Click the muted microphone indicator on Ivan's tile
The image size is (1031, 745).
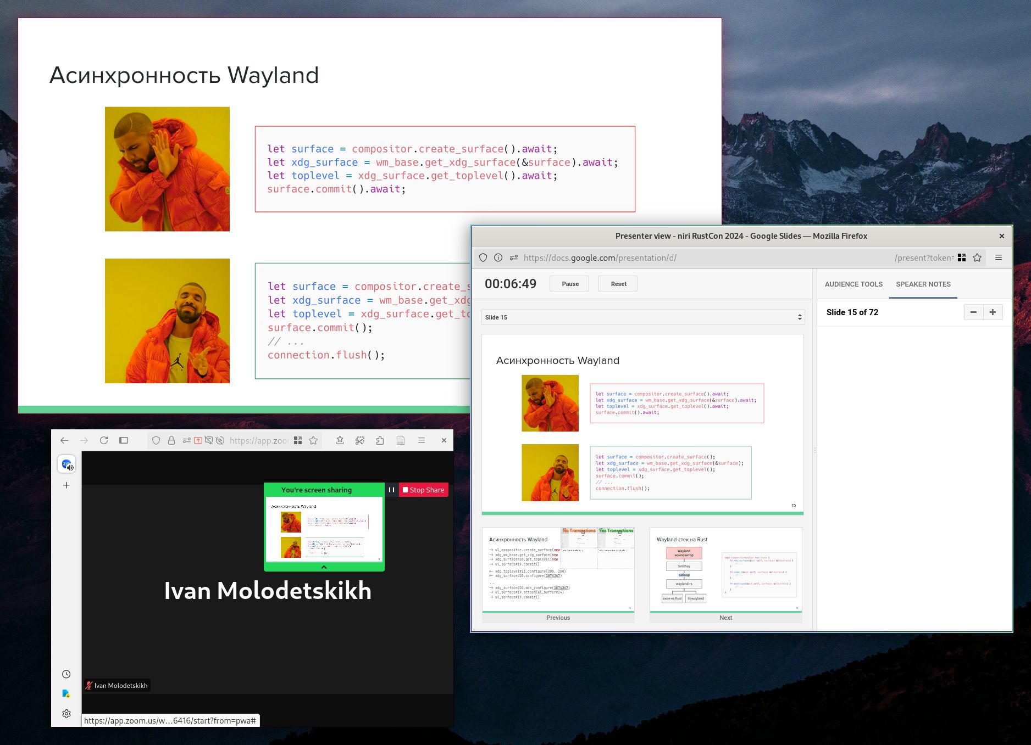coord(88,685)
